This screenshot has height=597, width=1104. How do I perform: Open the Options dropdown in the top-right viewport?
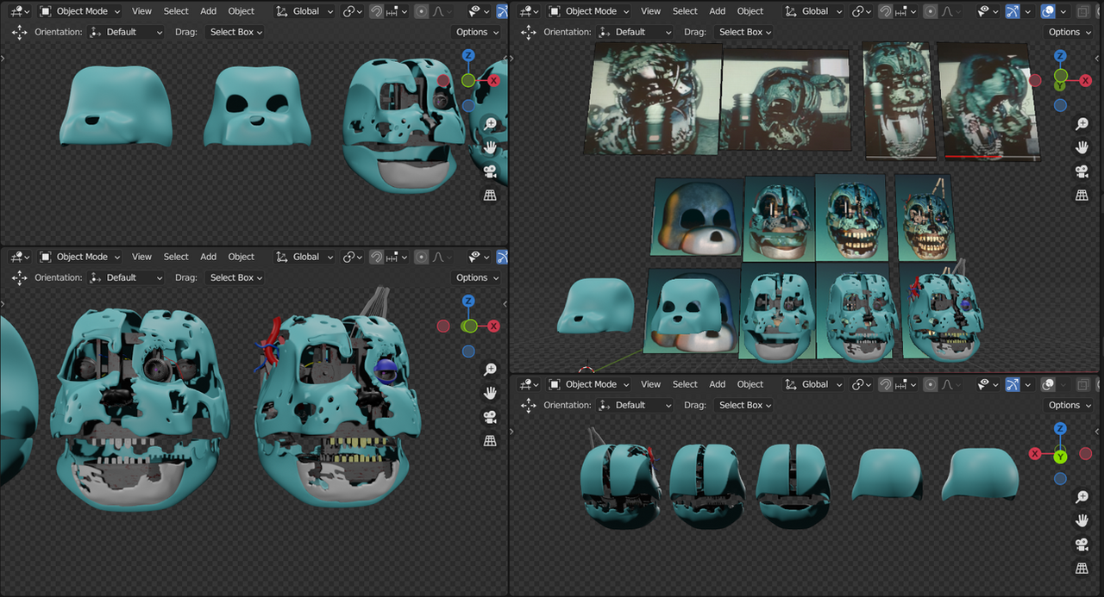1069,32
